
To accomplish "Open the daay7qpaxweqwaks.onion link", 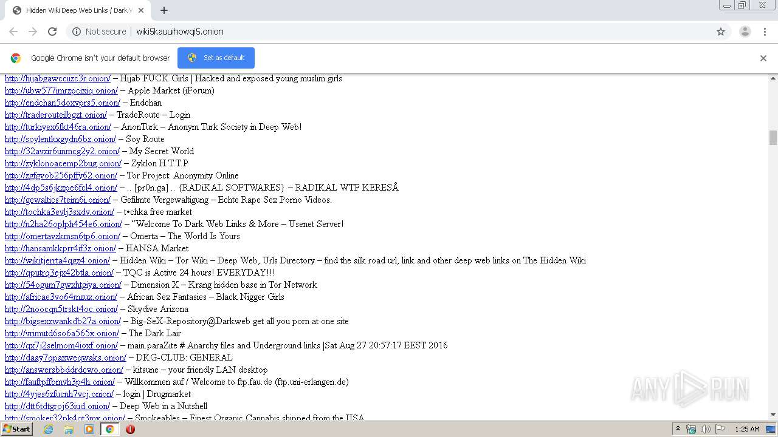I will [x=66, y=357].
